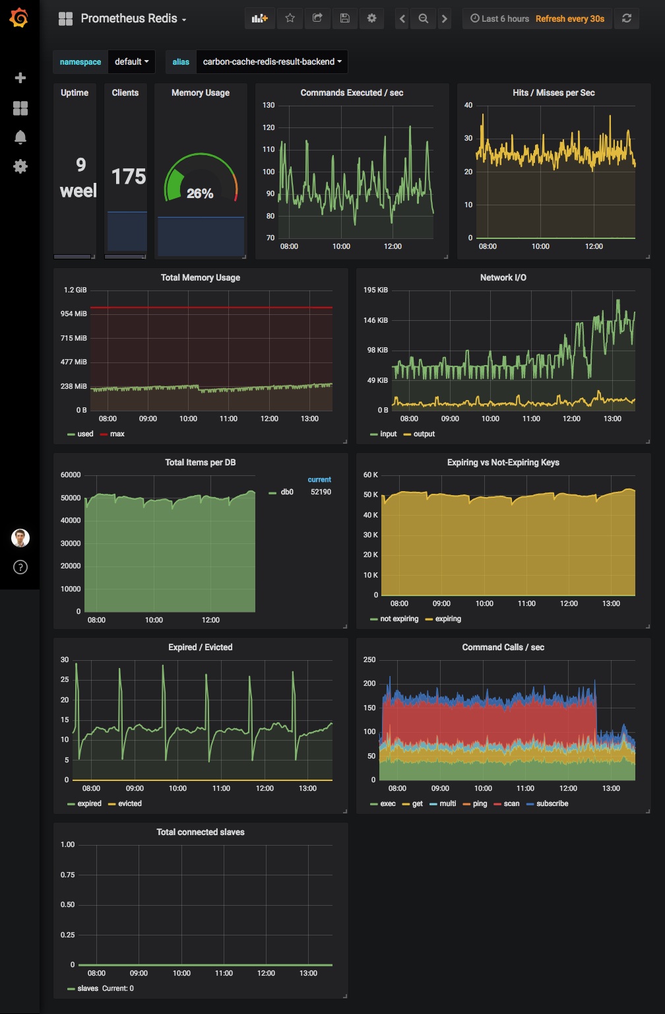Click the refresh dashboard icon
The image size is (665, 1014).
(625, 18)
